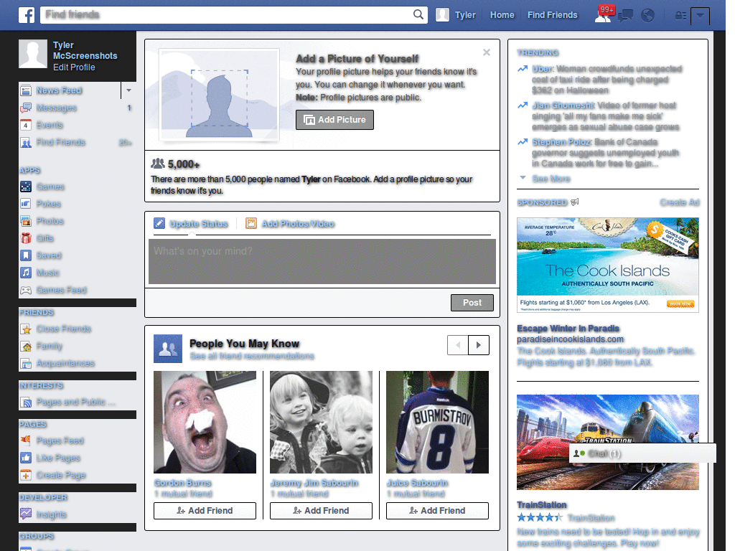The image size is (735, 551).
Task: Click the Add Picture button
Action: pyautogui.click(x=334, y=120)
